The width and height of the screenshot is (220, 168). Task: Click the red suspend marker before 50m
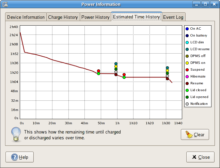(x=98, y=71)
